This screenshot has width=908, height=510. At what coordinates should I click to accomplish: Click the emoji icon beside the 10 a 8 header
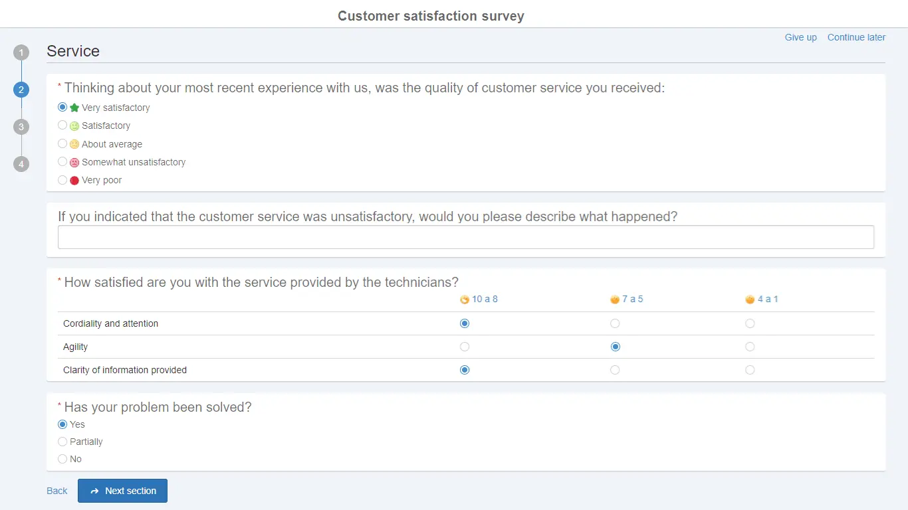pos(463,299)
